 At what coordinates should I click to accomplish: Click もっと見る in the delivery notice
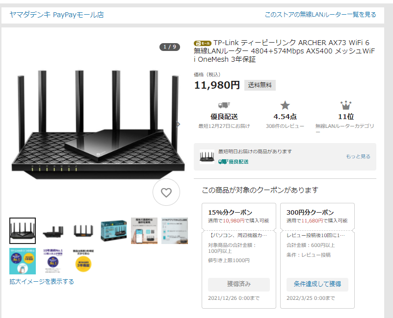(358, 156)
